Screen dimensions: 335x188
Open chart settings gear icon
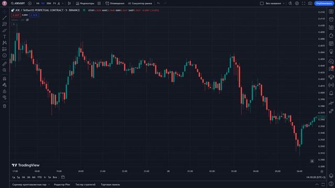click(297, 4)
